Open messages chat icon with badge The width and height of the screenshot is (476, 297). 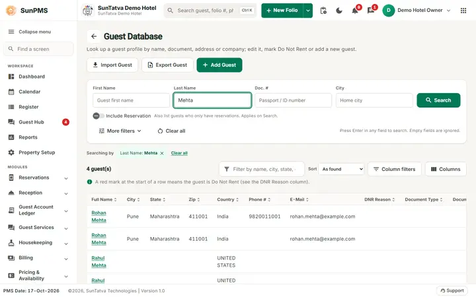pyautogui.click(x=371, y=11)
